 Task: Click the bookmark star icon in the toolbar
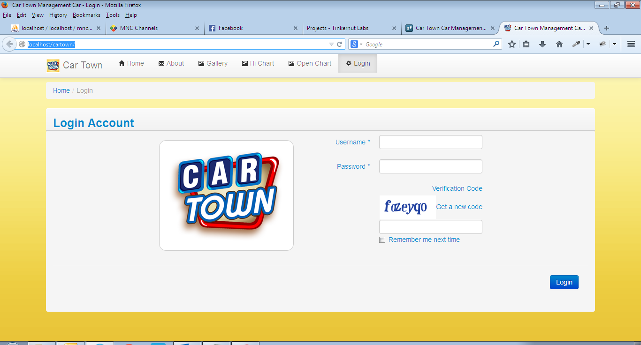[x=511, y=44]
